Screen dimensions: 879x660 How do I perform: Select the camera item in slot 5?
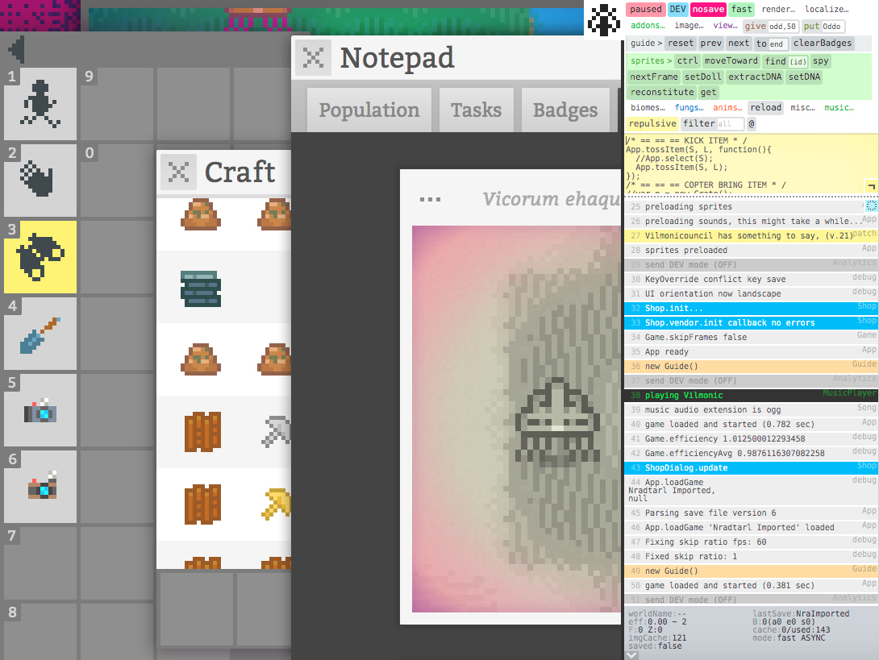[x=40, y=410]
